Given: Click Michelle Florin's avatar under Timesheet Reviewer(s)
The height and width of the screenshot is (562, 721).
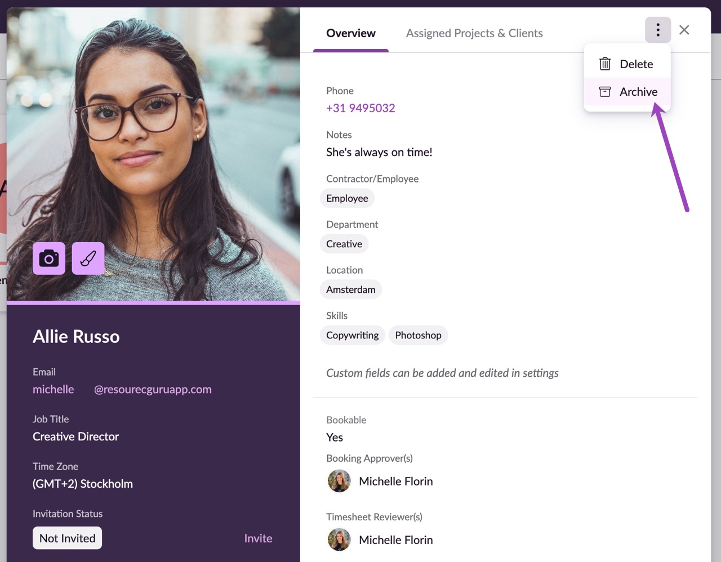Looking at the screenshot, I should pos(339,539).
